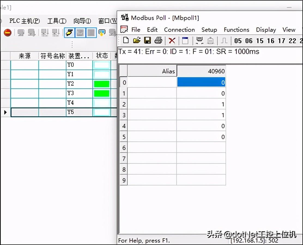The image size is (303, 245).
Task: Click function 17 toolbar button
Action: (281, 41)
